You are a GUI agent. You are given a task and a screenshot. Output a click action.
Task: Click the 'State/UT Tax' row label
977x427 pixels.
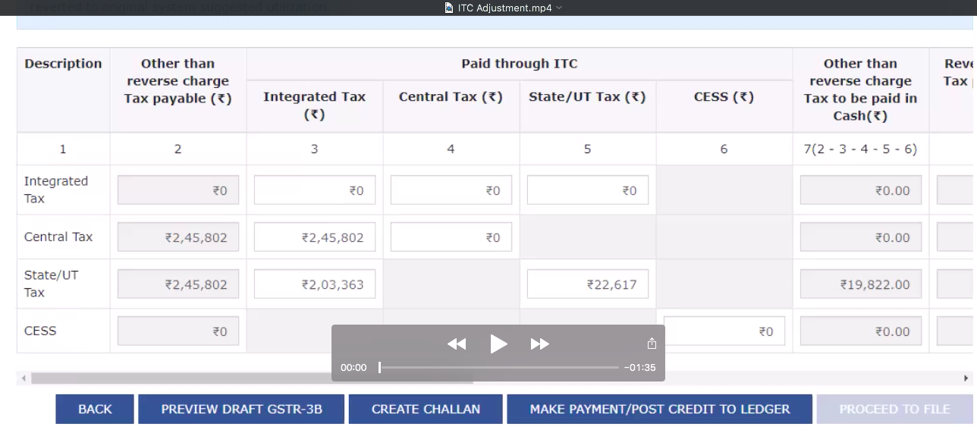pos(51,284)
